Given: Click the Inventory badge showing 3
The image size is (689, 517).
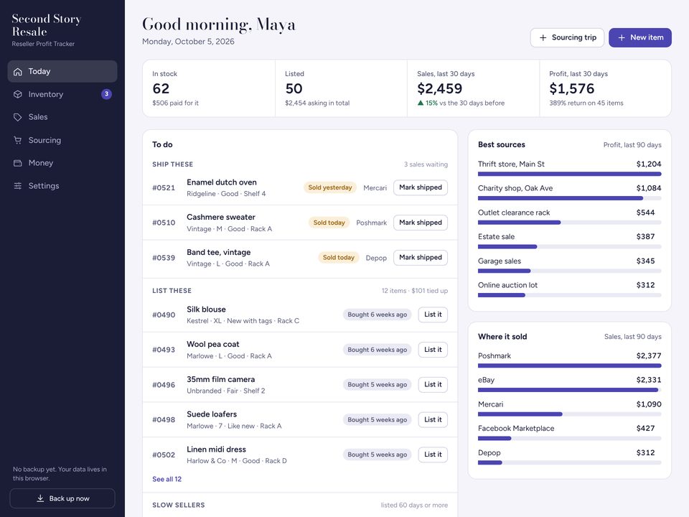Looking at the screenshot, I should pos(106,94).
